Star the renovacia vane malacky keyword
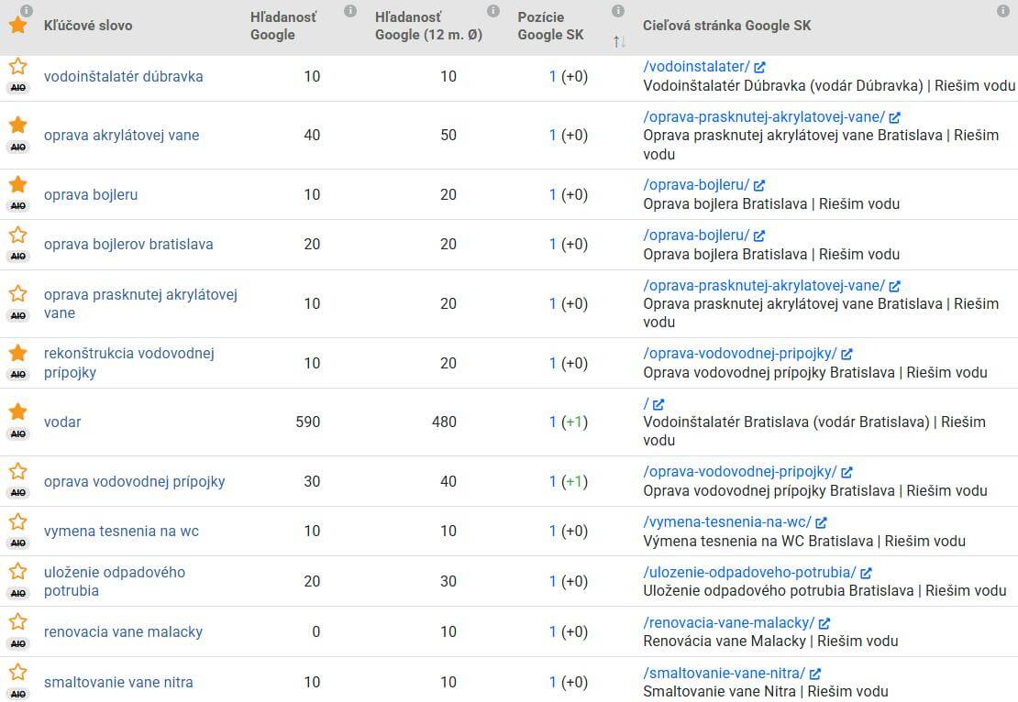Image resolution: width=1018 pixels, height=702 pixels. pyautogui.click(x=18, y=621)
